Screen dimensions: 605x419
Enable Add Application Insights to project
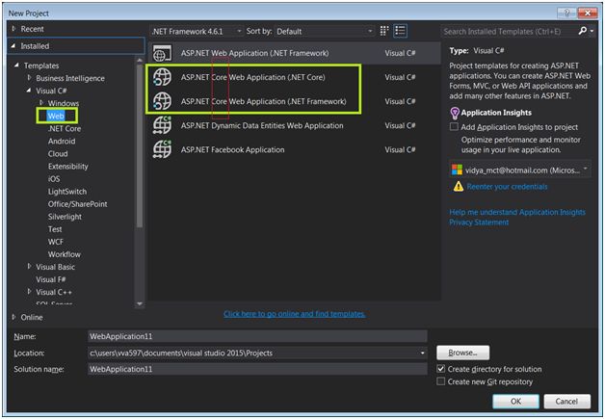click(x=455, y=127)
